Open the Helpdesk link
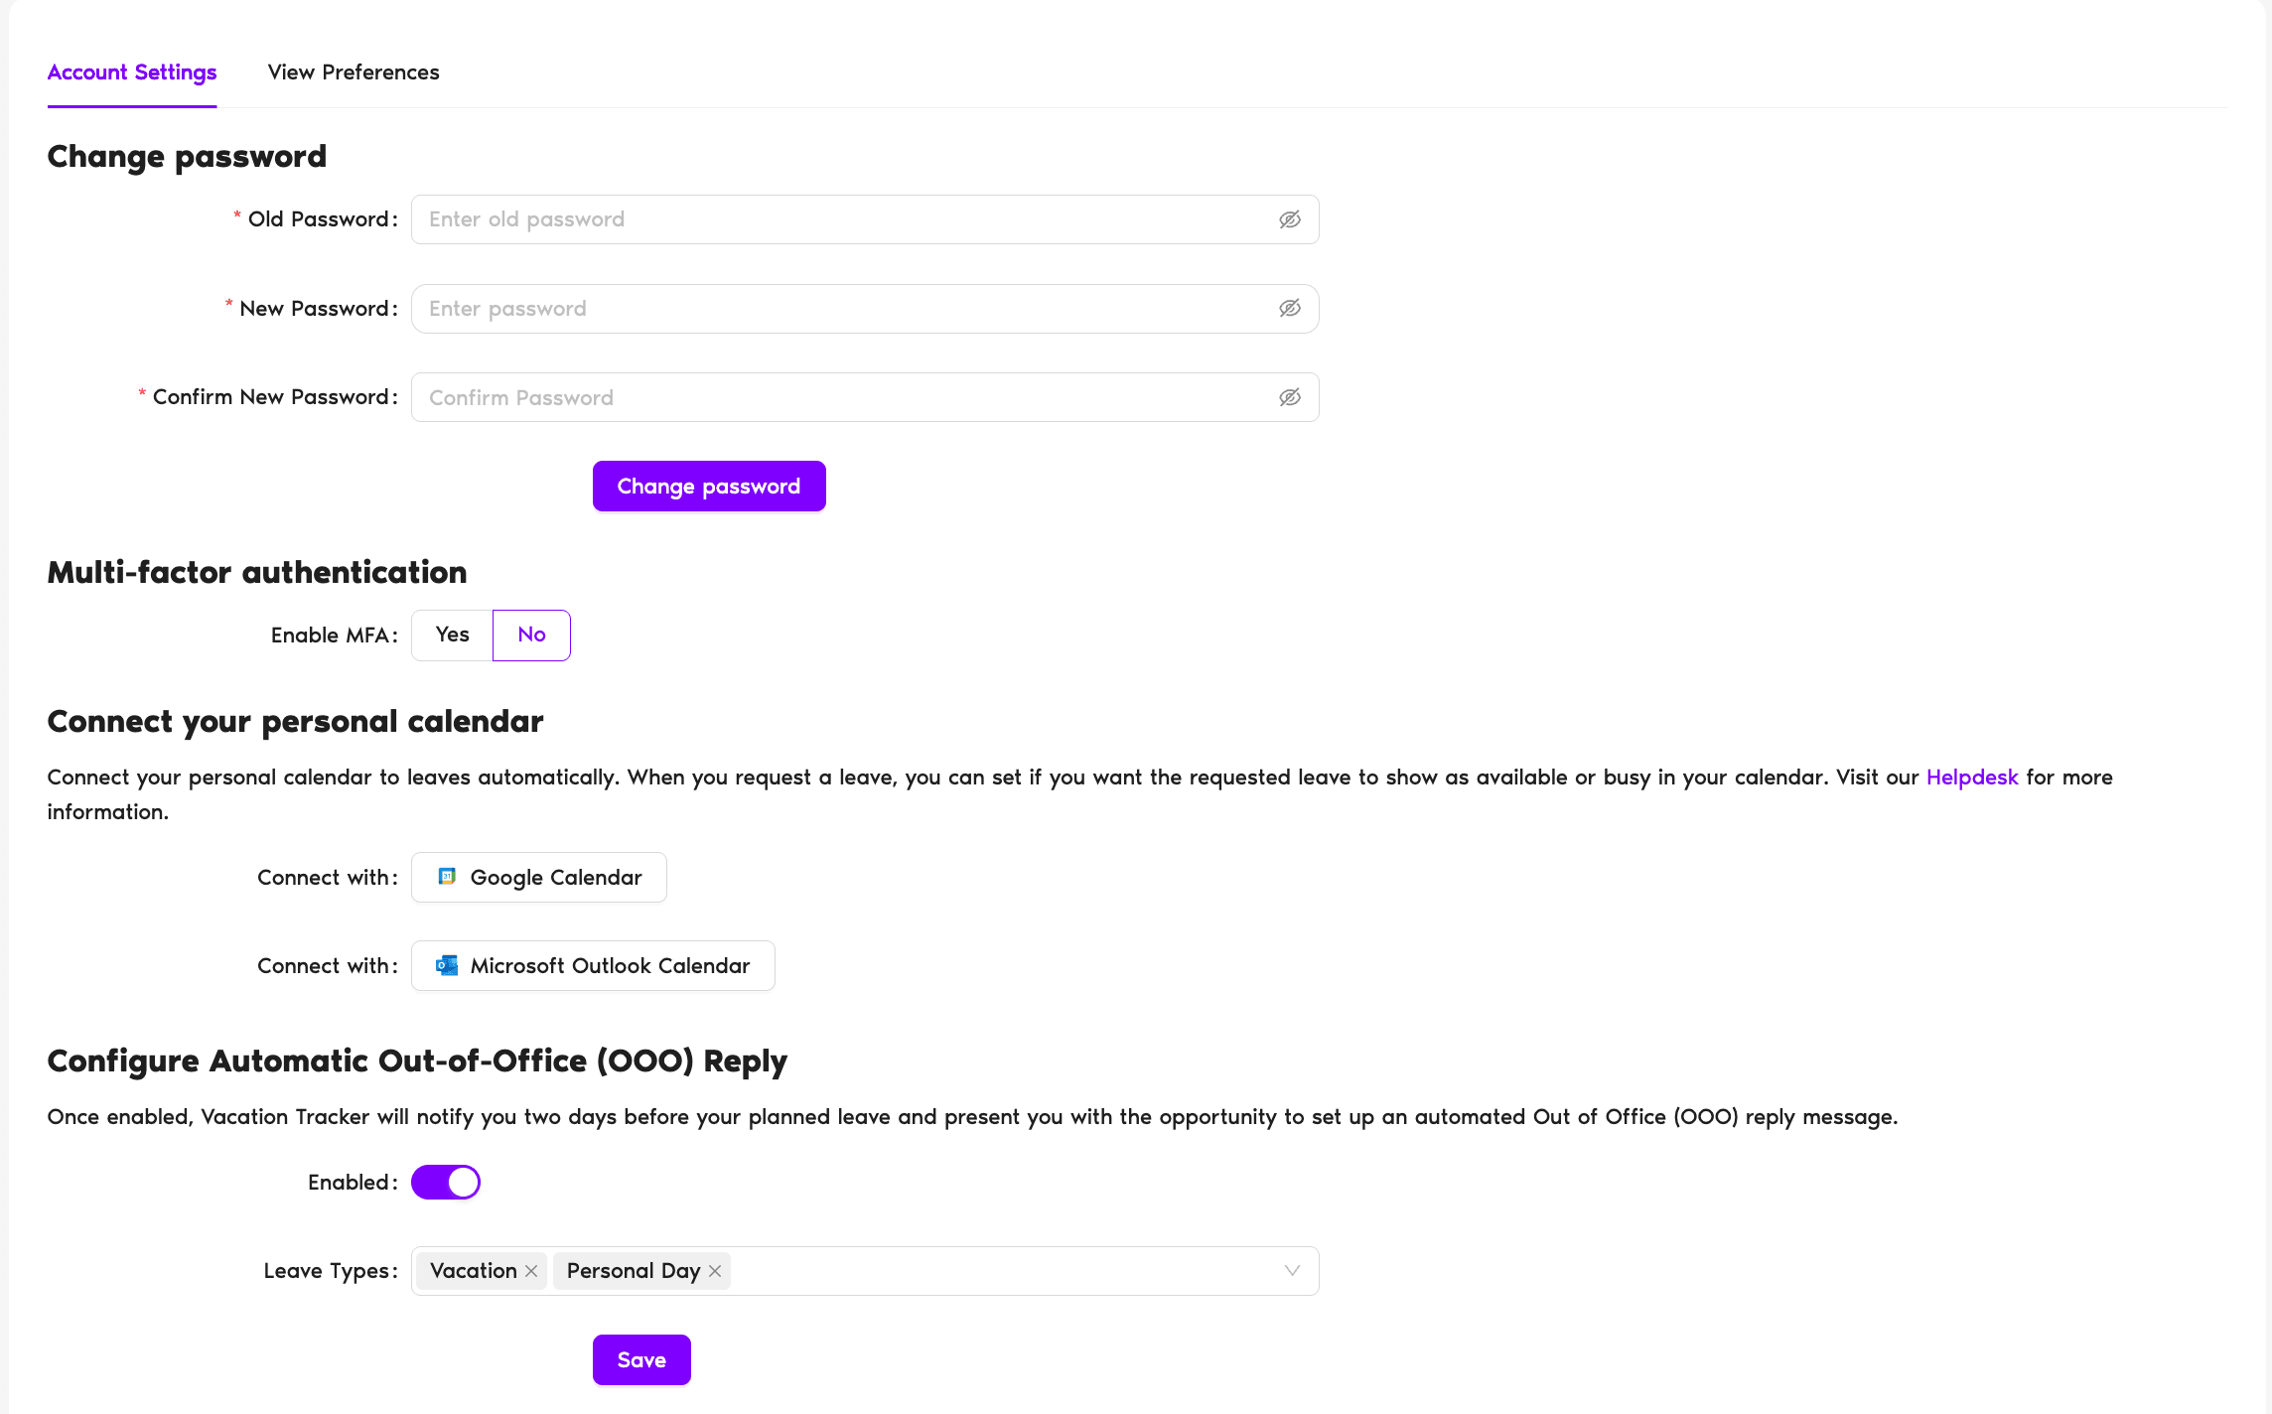 1971,777
